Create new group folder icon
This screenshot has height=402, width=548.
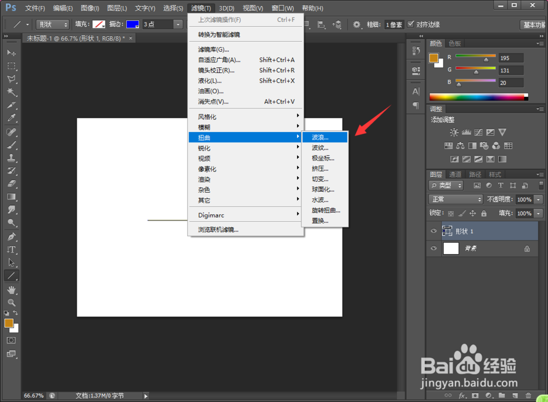[x=502, y=395]
